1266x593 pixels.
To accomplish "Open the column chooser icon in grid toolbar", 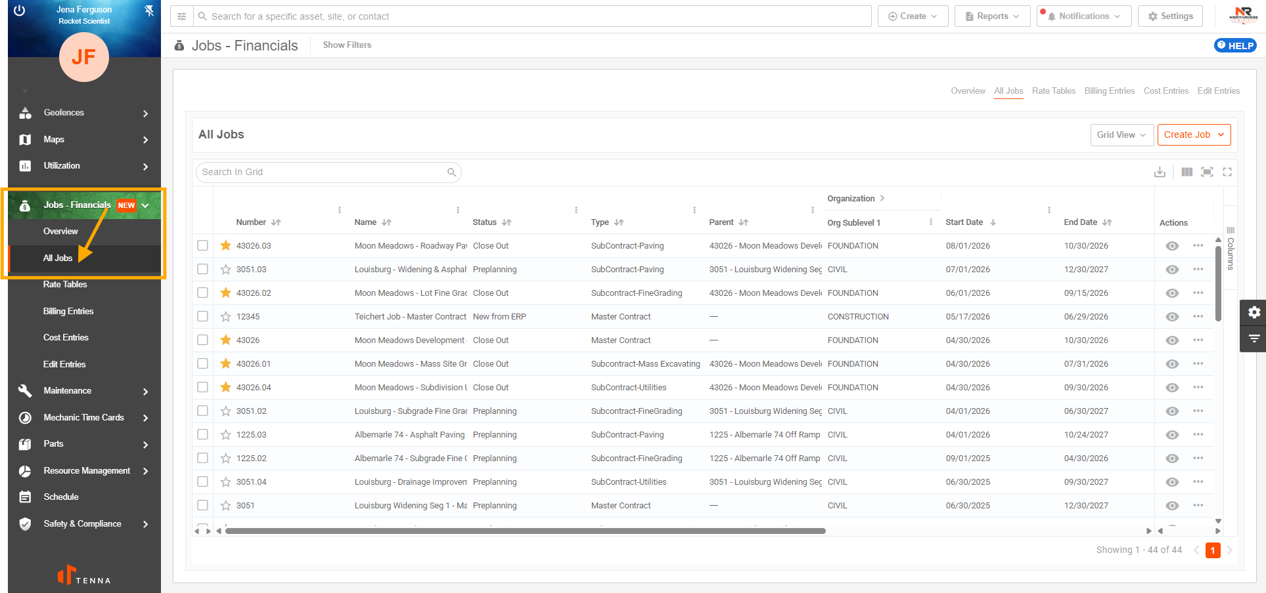I will point(1187,172).
